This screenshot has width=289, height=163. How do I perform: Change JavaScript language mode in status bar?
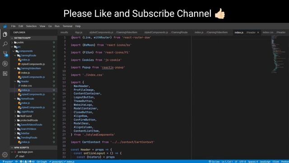point(265,162)
